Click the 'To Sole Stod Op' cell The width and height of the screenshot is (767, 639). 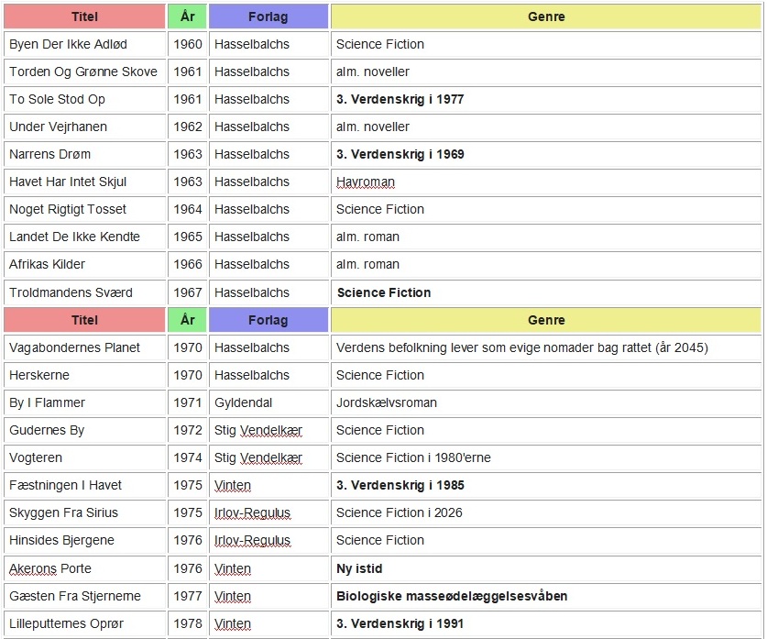(x=57, y=99)
